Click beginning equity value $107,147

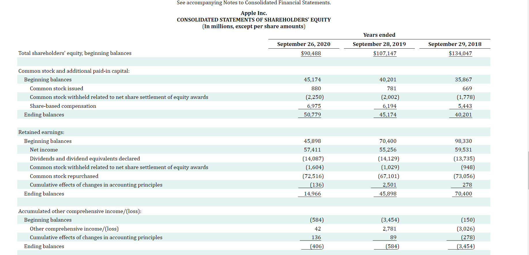tap(385, 53)
